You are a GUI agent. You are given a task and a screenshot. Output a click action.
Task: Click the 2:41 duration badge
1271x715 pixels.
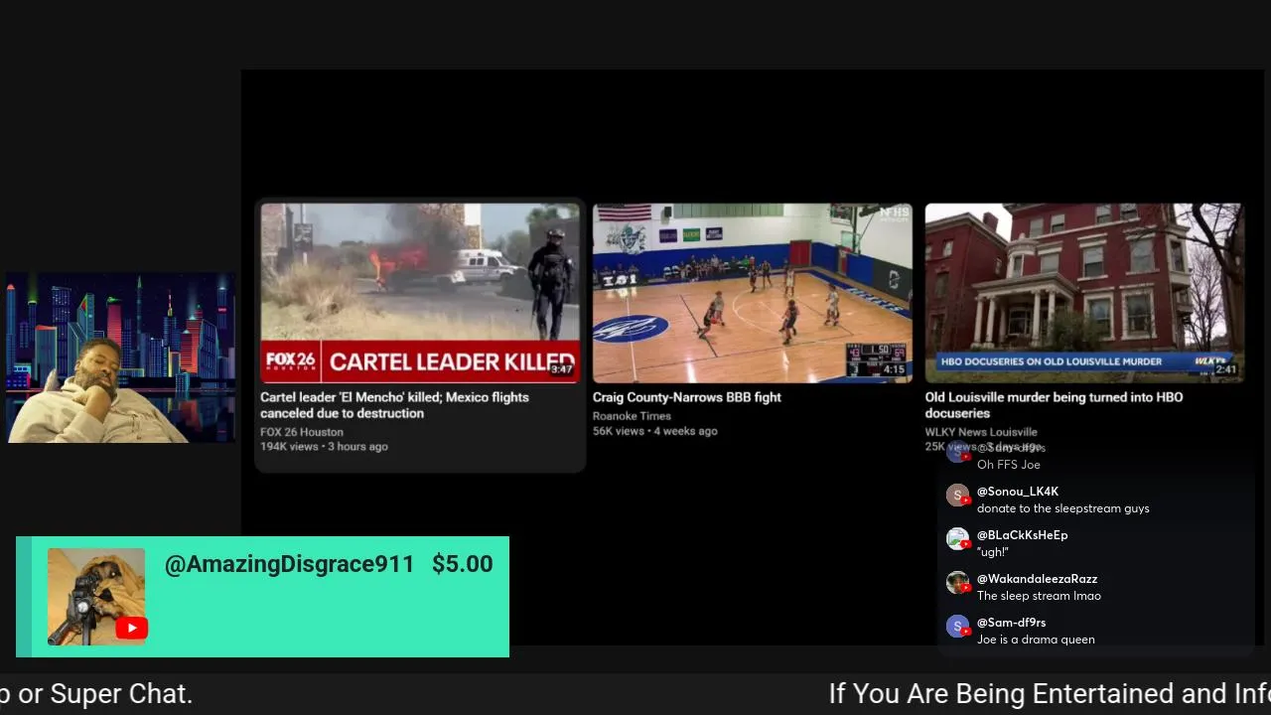coord(1226,369)
